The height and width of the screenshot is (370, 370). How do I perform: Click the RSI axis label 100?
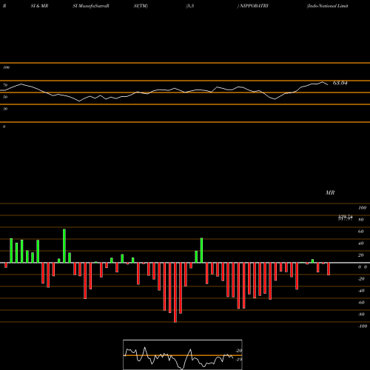(6, 67)
